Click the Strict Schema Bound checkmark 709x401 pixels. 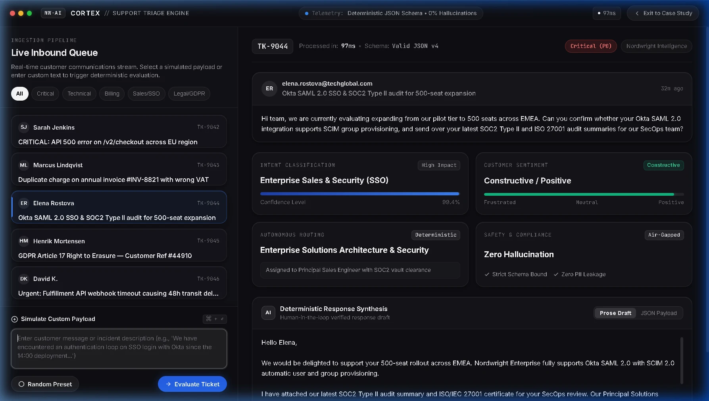click(x=487, y=274)
